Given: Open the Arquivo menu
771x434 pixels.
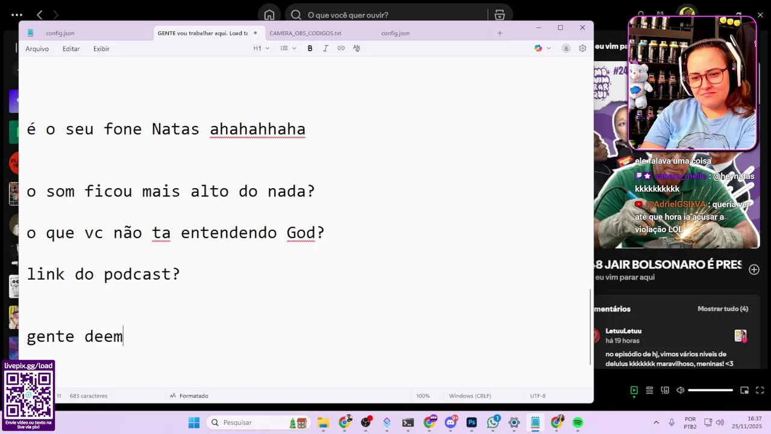Looking at the screenshot, I should point(37,49).
